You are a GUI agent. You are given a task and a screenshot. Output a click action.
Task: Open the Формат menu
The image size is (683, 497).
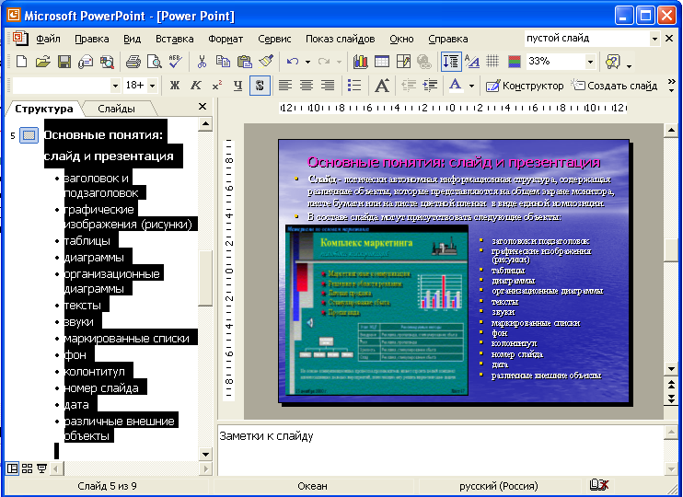[x=226, y=39]
